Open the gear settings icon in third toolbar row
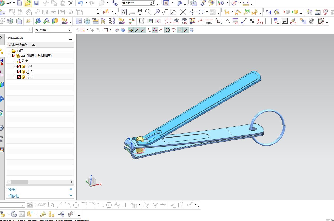The height and width of the screenshot is (221, 334). pos(311,21)
